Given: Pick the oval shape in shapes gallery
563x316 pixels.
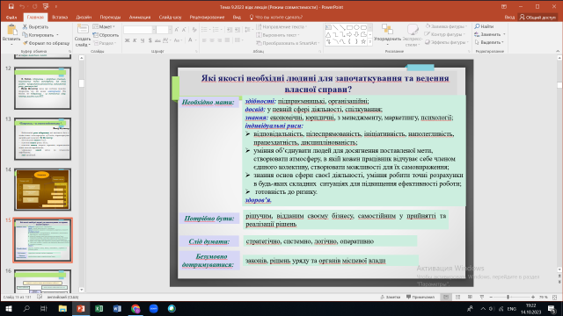Looking at the screenshot, I should (356, 27).
